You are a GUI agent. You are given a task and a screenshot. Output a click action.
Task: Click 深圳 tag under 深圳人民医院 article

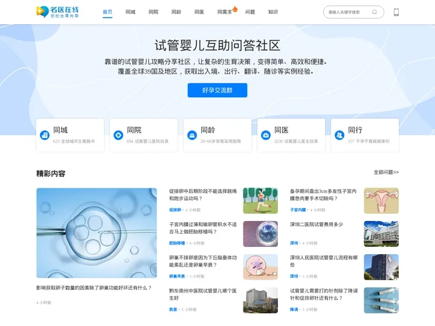tap(294, 276)
